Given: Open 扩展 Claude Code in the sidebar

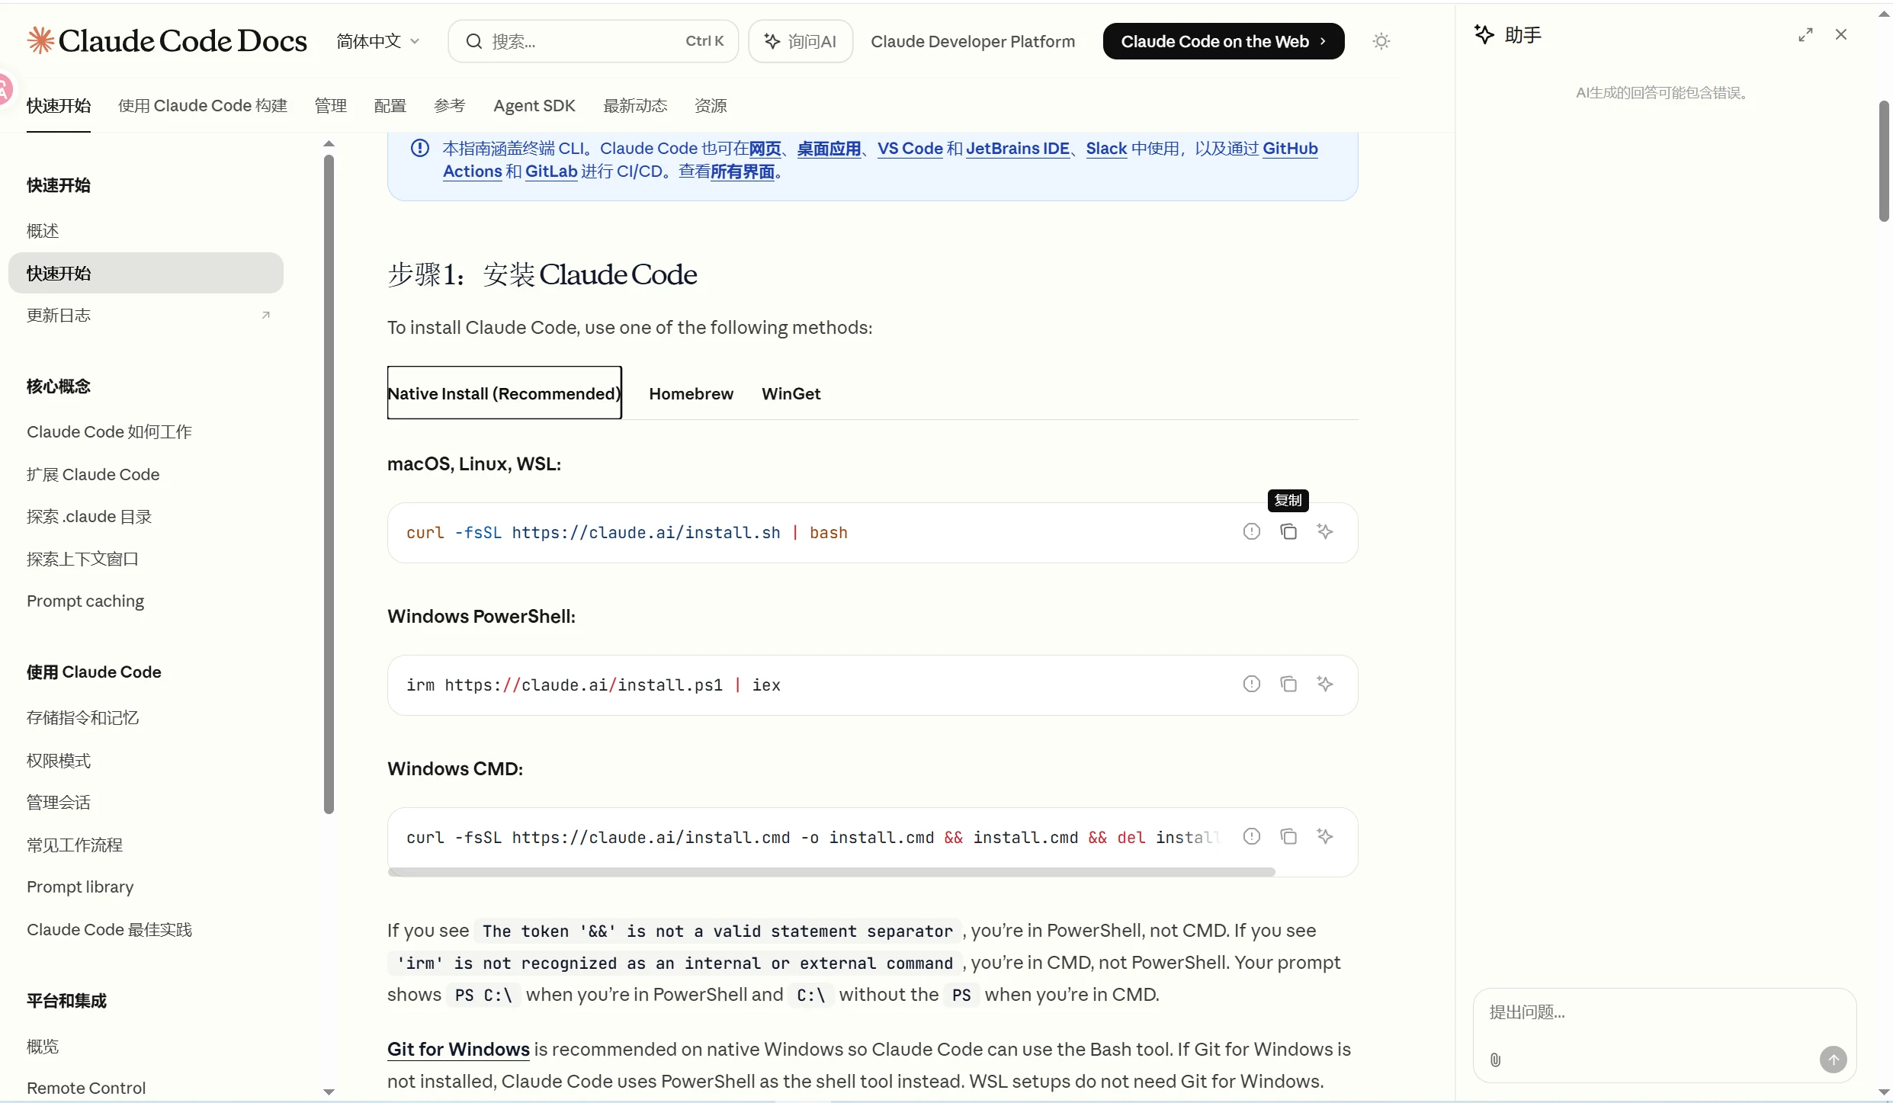Looking at the screenshot, I should tap(93, 474).
